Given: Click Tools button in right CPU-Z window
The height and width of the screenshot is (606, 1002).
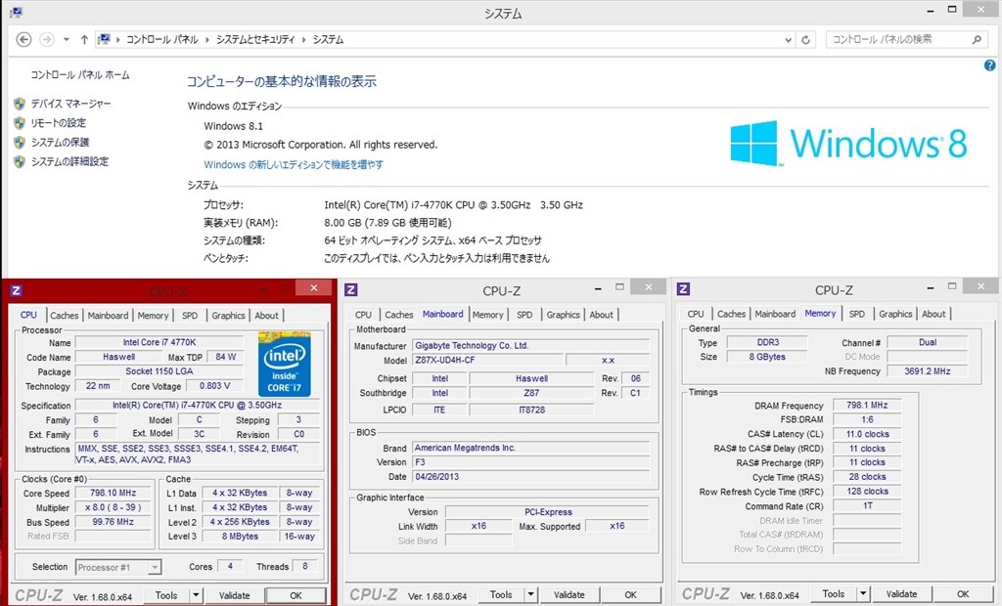Looking at the screenshot, I should pos(834,594).
